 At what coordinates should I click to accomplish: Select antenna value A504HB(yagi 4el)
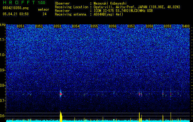[108, 14]
